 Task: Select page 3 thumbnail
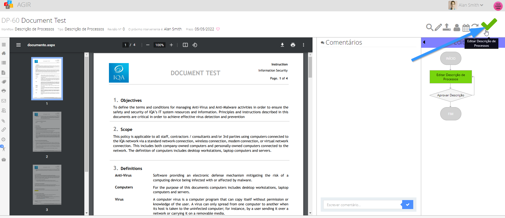(47, 185)
